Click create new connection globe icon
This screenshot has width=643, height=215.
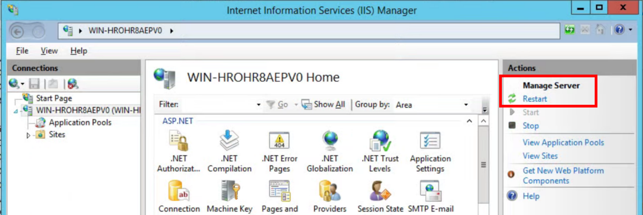coord(14,84)
